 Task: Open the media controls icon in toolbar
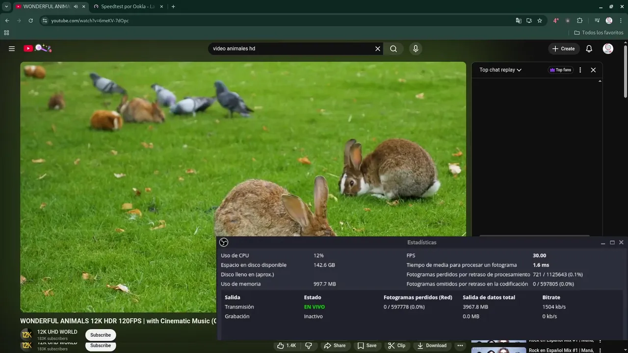(597, 21)
